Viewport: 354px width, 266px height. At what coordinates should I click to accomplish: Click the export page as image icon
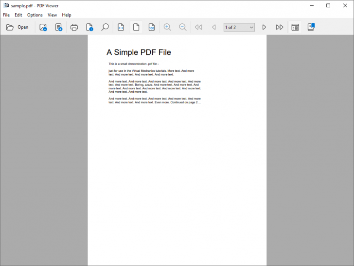[43, 27]
